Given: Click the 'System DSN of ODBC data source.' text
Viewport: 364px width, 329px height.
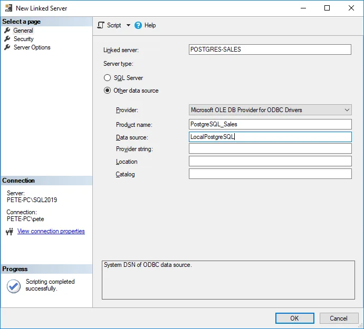Looking at the screenshot, I should (x=148, y=265).
